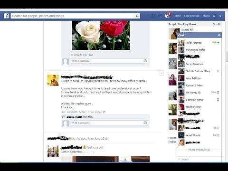Open 3 hours ago timestamp link

94,112
